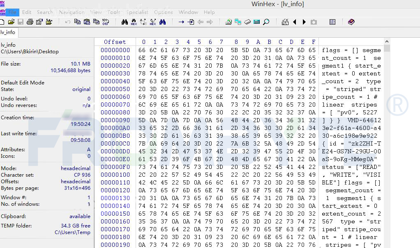Click the blue Continue Search binoculars

pos(162,22)
